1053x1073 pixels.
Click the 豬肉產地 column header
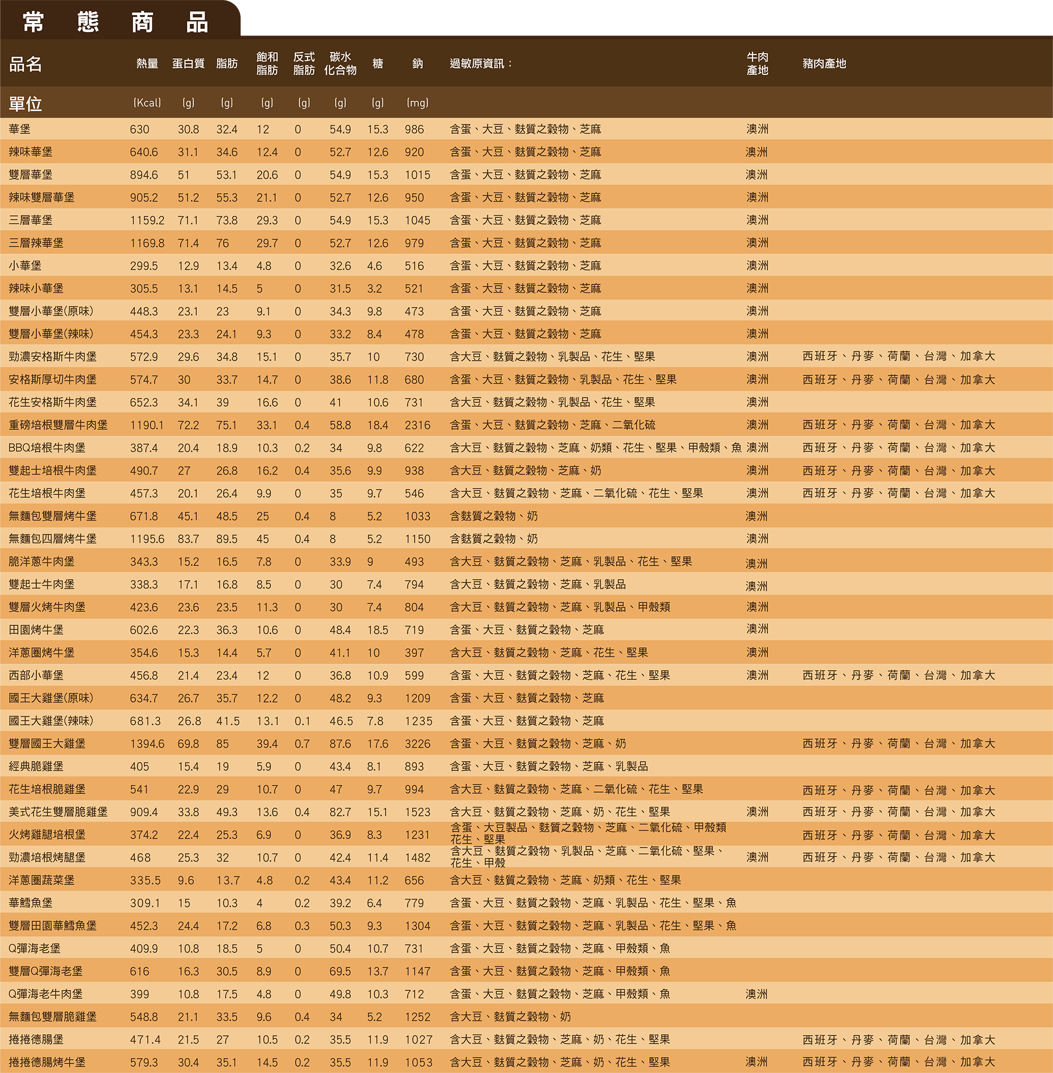(824, 64)
